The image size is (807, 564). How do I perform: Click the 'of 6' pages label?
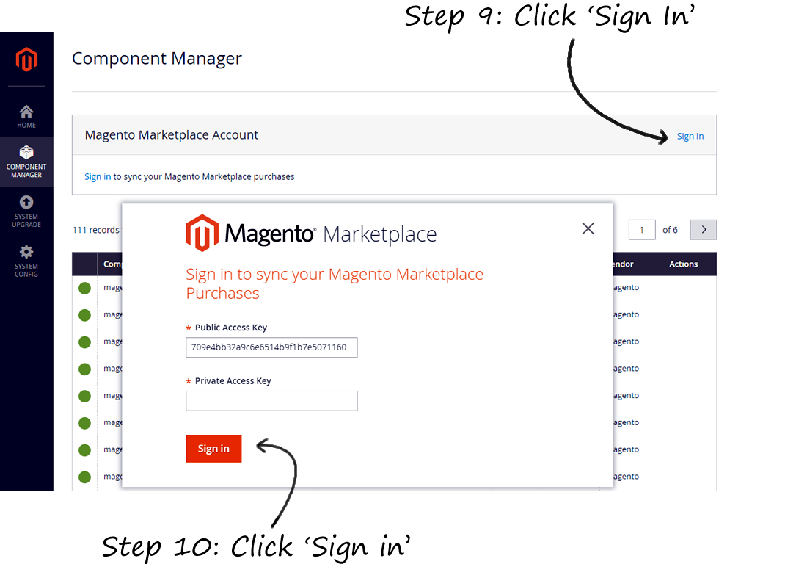pos(670,230)
